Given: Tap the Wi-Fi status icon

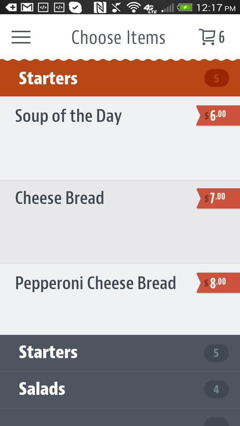Looking at the screenshot, I should [x=133, y=7].
